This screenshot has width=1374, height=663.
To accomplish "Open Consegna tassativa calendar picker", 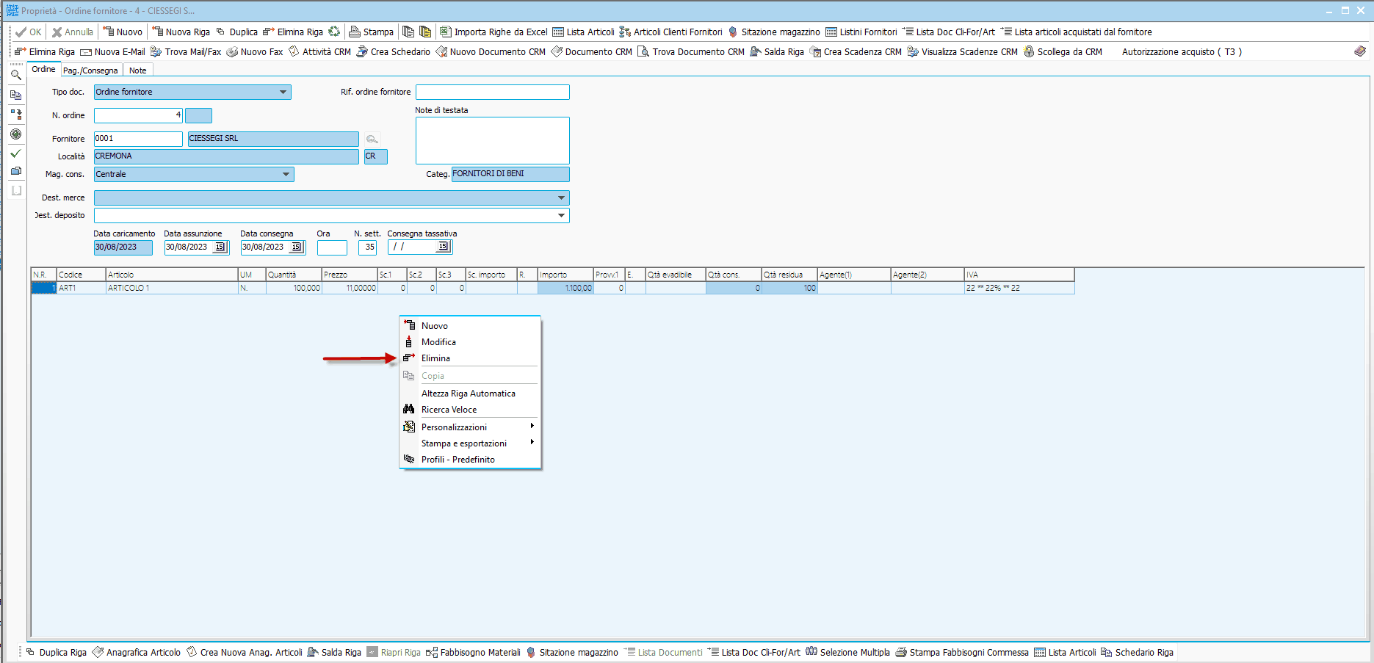I will (443, 247).
